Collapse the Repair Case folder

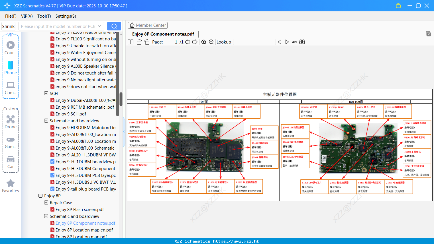[46, 202]
